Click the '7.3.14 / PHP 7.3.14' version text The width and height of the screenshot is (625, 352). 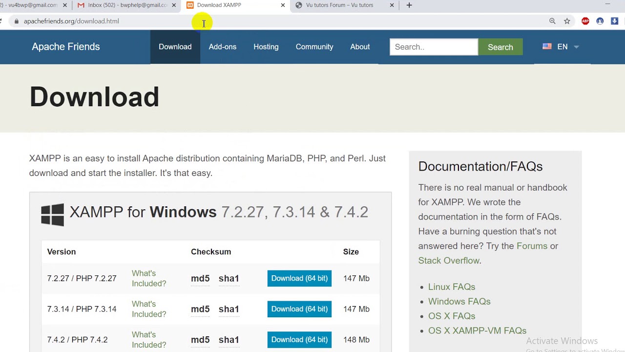(82, 309)
